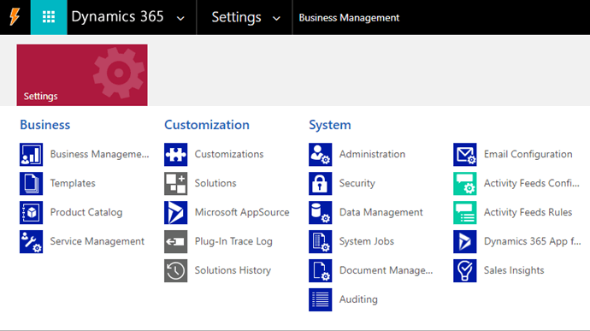590x331 pixels.
Task: Click the Business section heading
Action: (44, 125)
